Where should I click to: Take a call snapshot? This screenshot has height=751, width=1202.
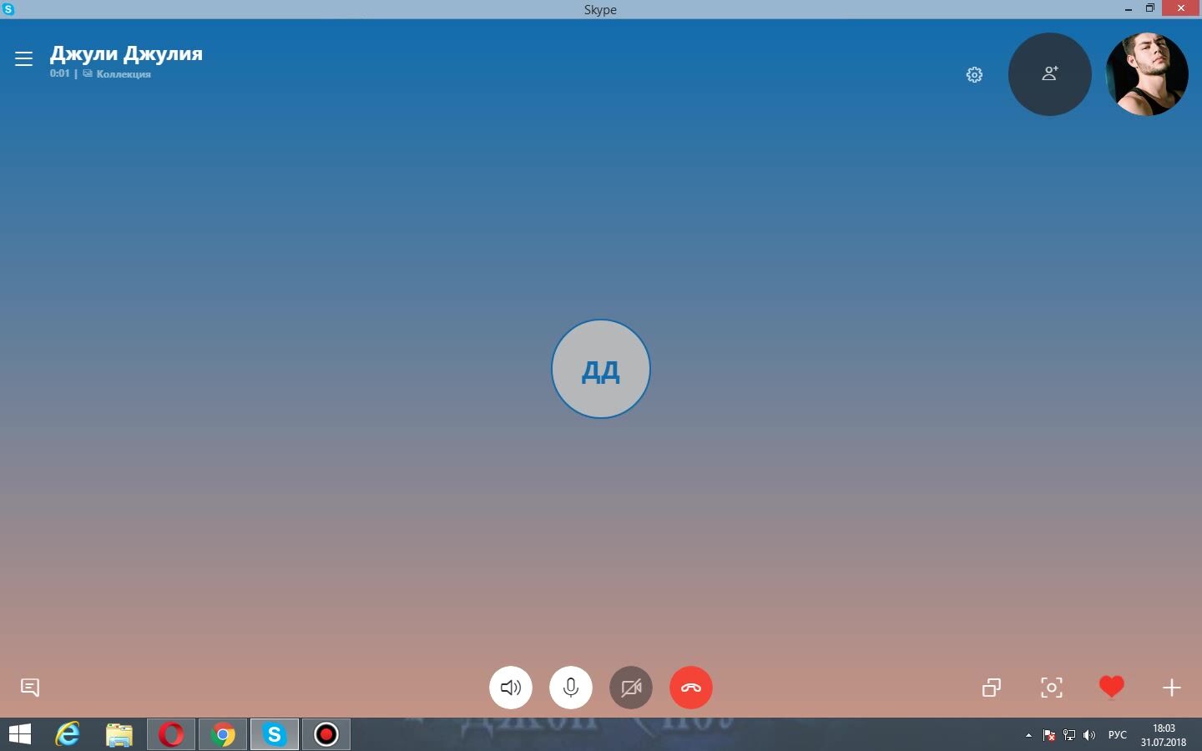(x=1052, y=688)
